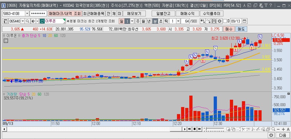The image size is (291, 139).
Task: Click the red 매수 buy button
Action: (x=229, y=29)
